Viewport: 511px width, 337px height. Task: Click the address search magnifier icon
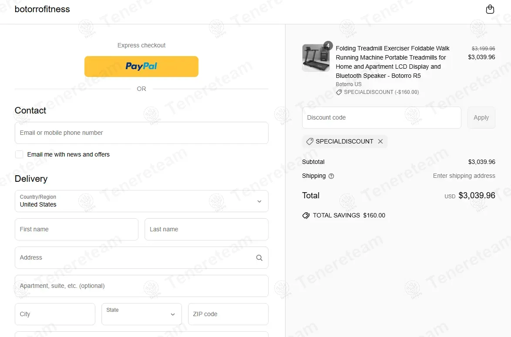click(x=259, y=257)
